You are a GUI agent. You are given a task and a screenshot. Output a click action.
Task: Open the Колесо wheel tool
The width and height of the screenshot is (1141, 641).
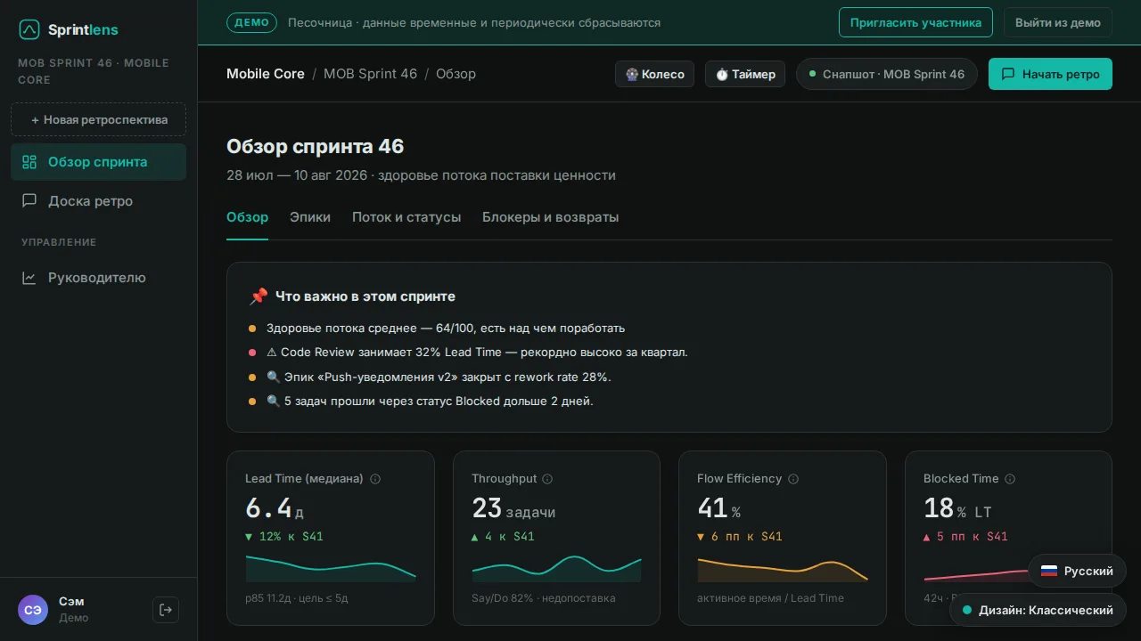(x=654, y=74)
